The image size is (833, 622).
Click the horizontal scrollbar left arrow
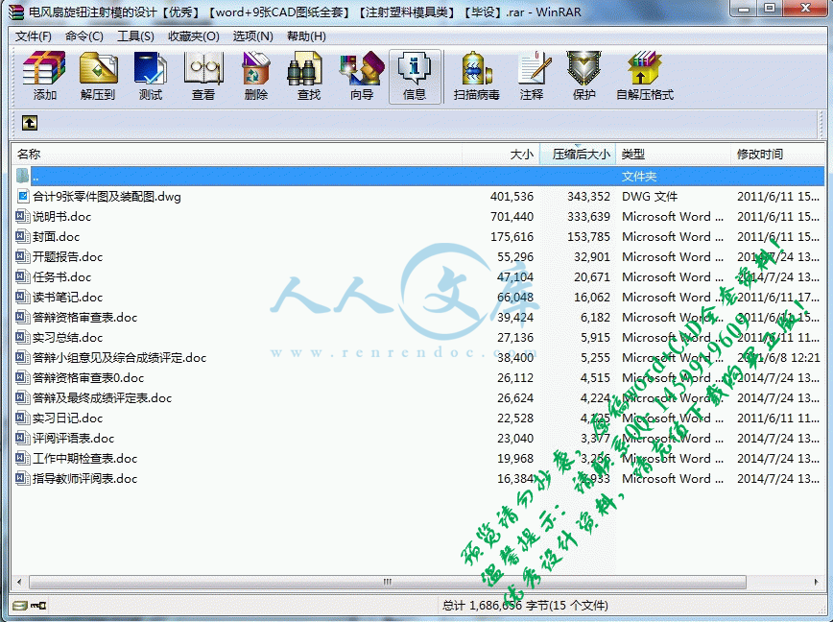19,582
